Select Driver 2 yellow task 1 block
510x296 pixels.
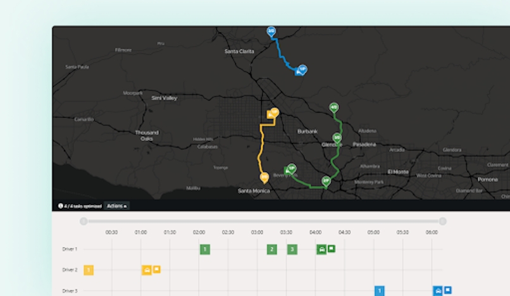(89, 270)
